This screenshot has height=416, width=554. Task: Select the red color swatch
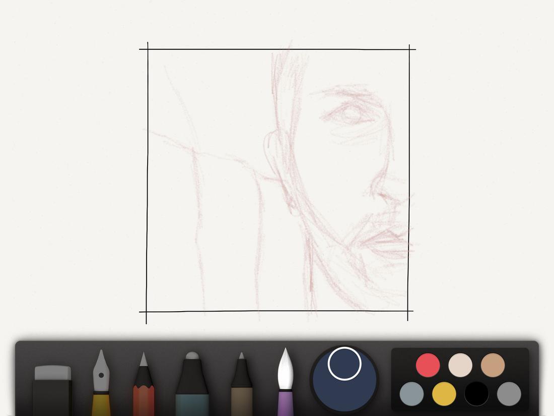pos(428,365)
